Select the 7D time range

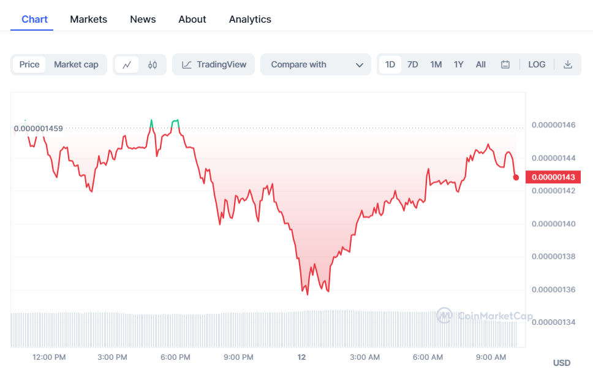413,64
